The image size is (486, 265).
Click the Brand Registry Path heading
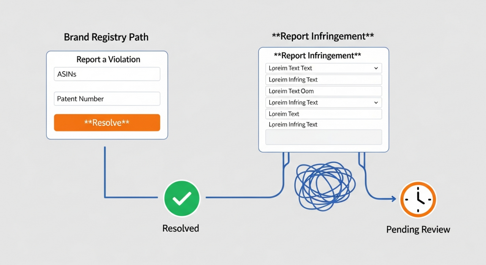(x=106, y=37)
